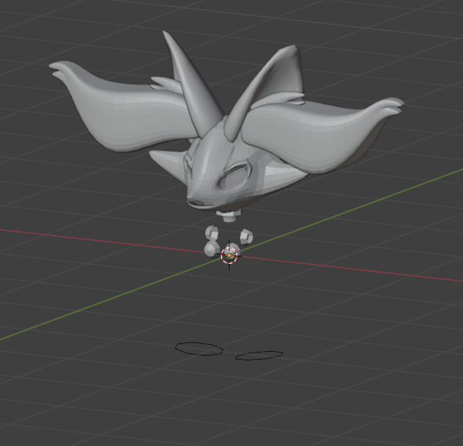
Task: Click the neck cylinder beneath the head
Action: click(229, 216)
